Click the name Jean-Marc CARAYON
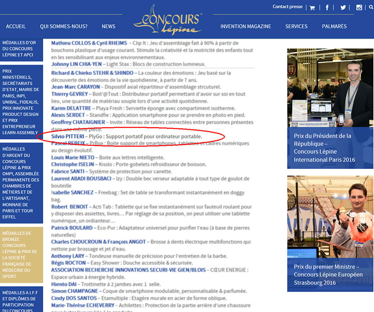Image resolution: width=374 pixels, height=312 pixels. coord(75,87)
